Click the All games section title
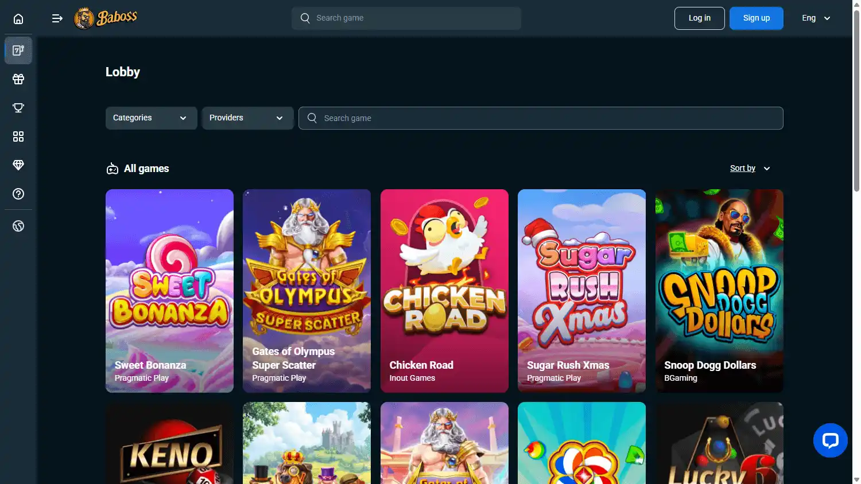Viewport: 861px width, 484px height. click(146, 169)
